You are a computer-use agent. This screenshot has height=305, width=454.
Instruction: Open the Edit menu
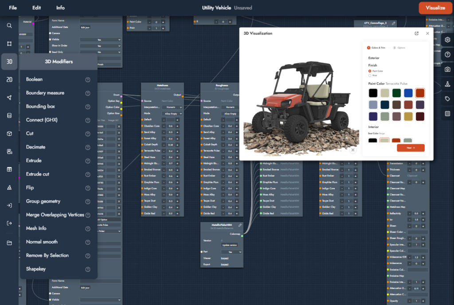[36, 8]
